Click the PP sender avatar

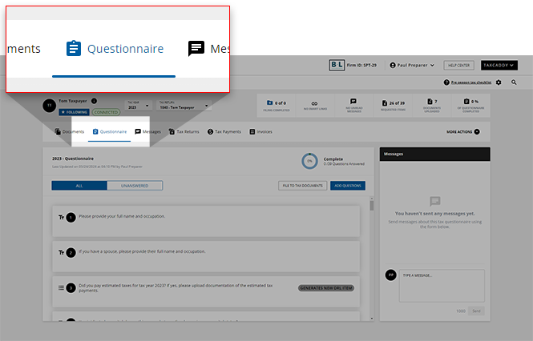[391, 275]
